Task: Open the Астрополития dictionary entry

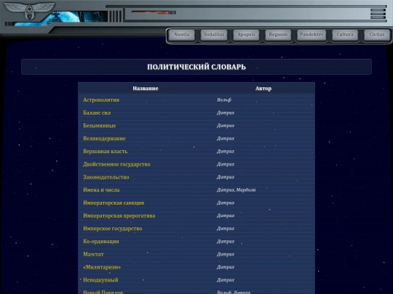Action: [x=101, y=99]
